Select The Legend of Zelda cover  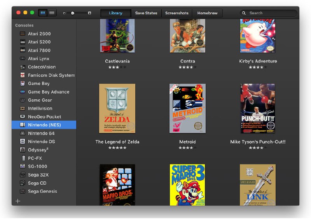coord(117,108)
